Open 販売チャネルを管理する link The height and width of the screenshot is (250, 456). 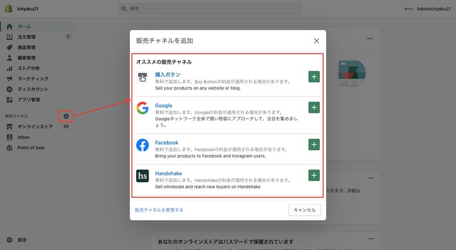159,210
